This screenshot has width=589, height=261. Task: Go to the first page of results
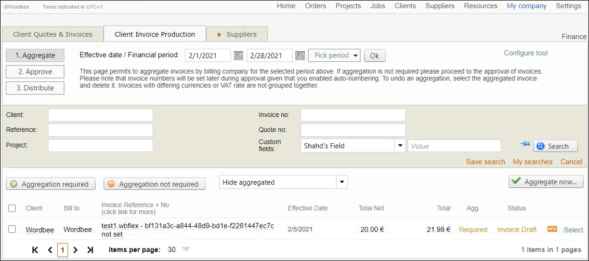click(x=35, y=250)
